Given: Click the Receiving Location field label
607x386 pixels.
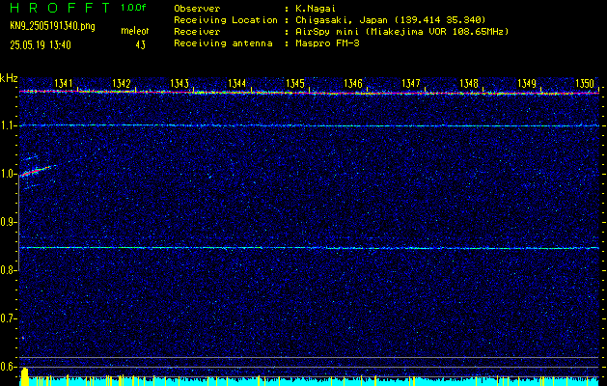Looking at the screenshot, I should (226, 19).
